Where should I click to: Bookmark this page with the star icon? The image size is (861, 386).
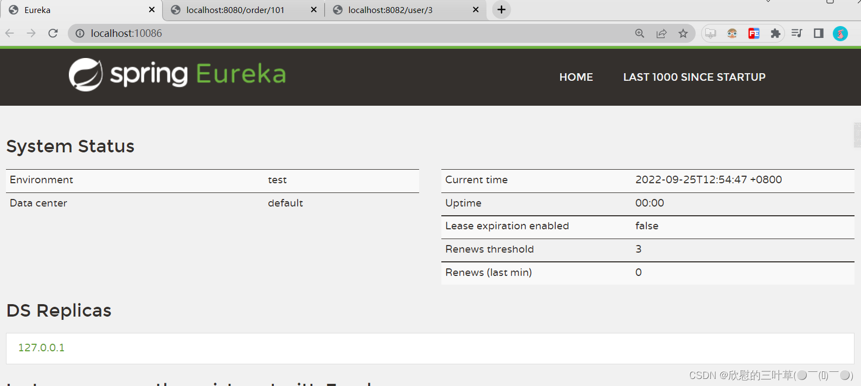(683, 33)
